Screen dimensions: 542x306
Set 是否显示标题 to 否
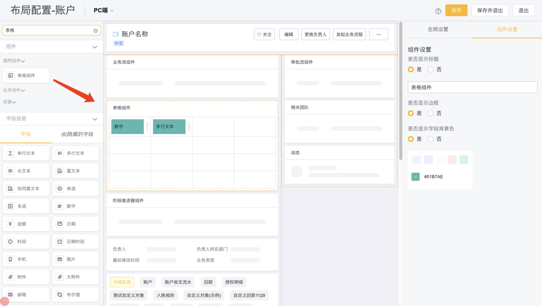tap(431, 69)
